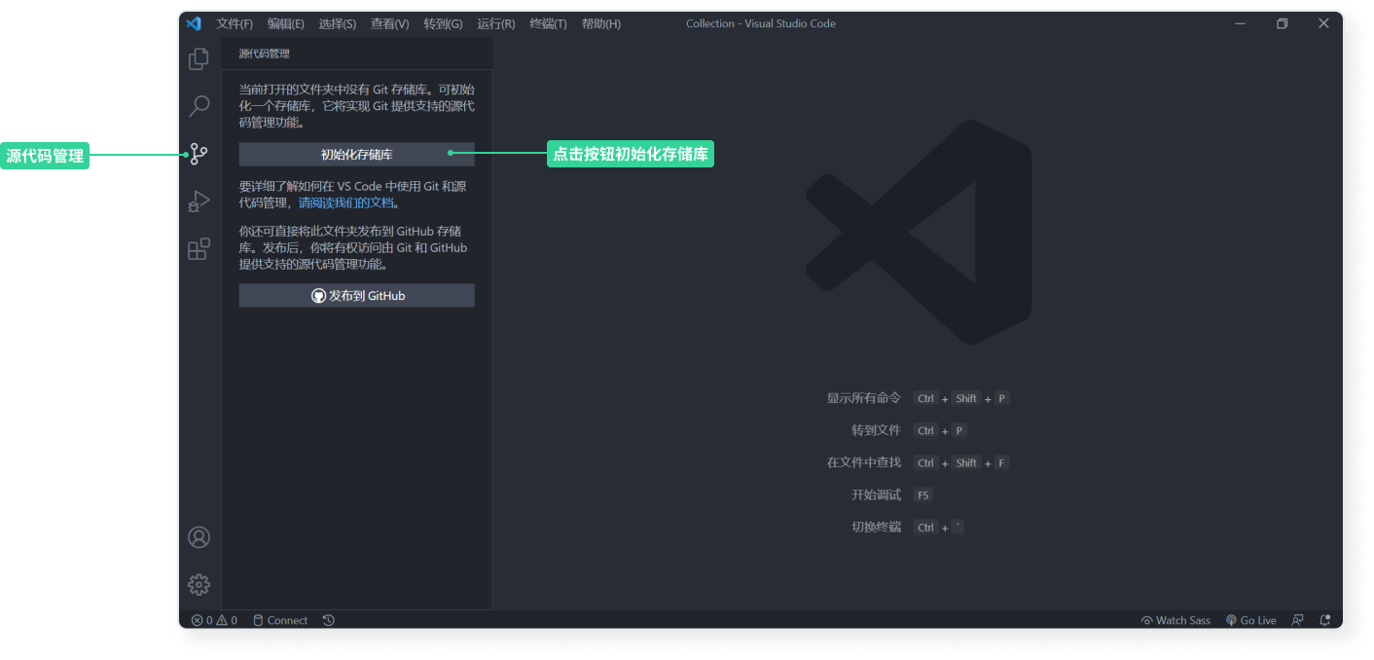Click the Collection - Visual Studio Code title
The image size is (1374, 660).
pyautogui.click(x=761, y=23)
